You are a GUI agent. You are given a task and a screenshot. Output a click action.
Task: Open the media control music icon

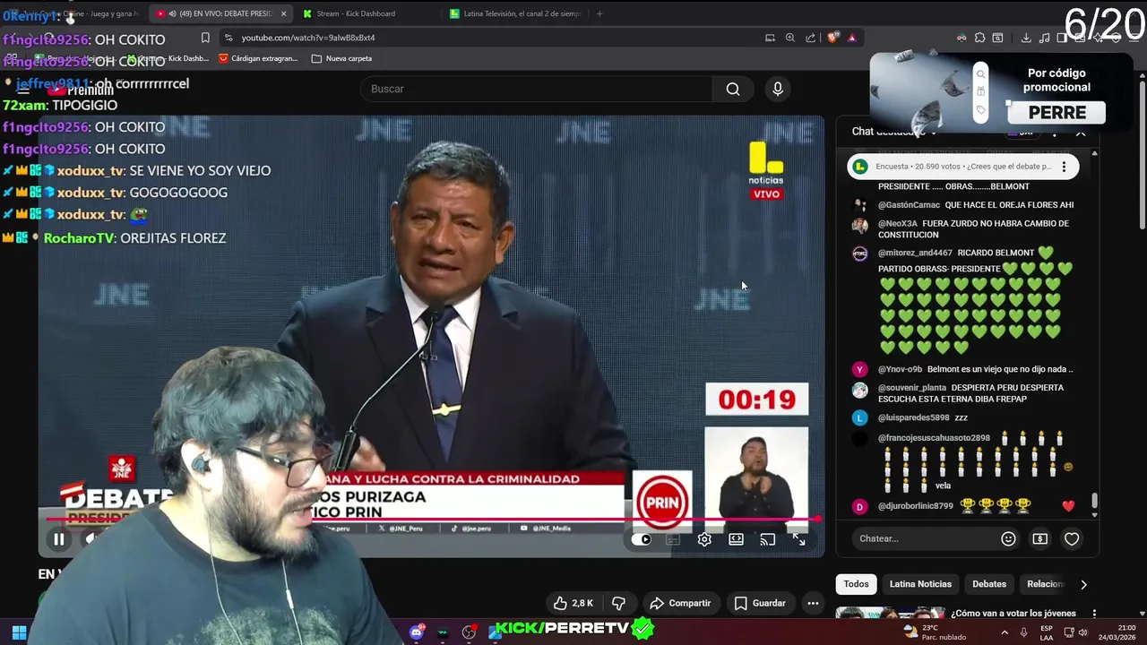pos(1045,38)
